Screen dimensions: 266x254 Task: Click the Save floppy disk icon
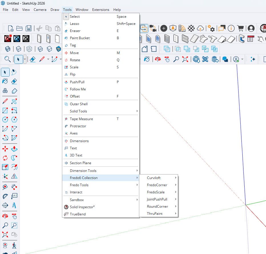pos(29,28)
